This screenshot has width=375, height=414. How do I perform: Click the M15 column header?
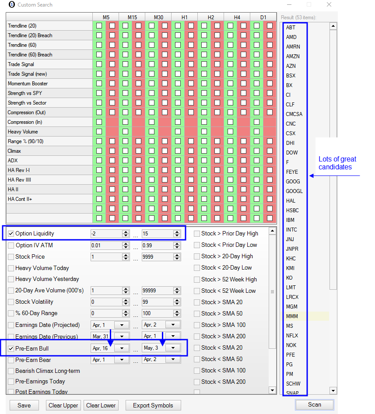click(x=132, y=17)
